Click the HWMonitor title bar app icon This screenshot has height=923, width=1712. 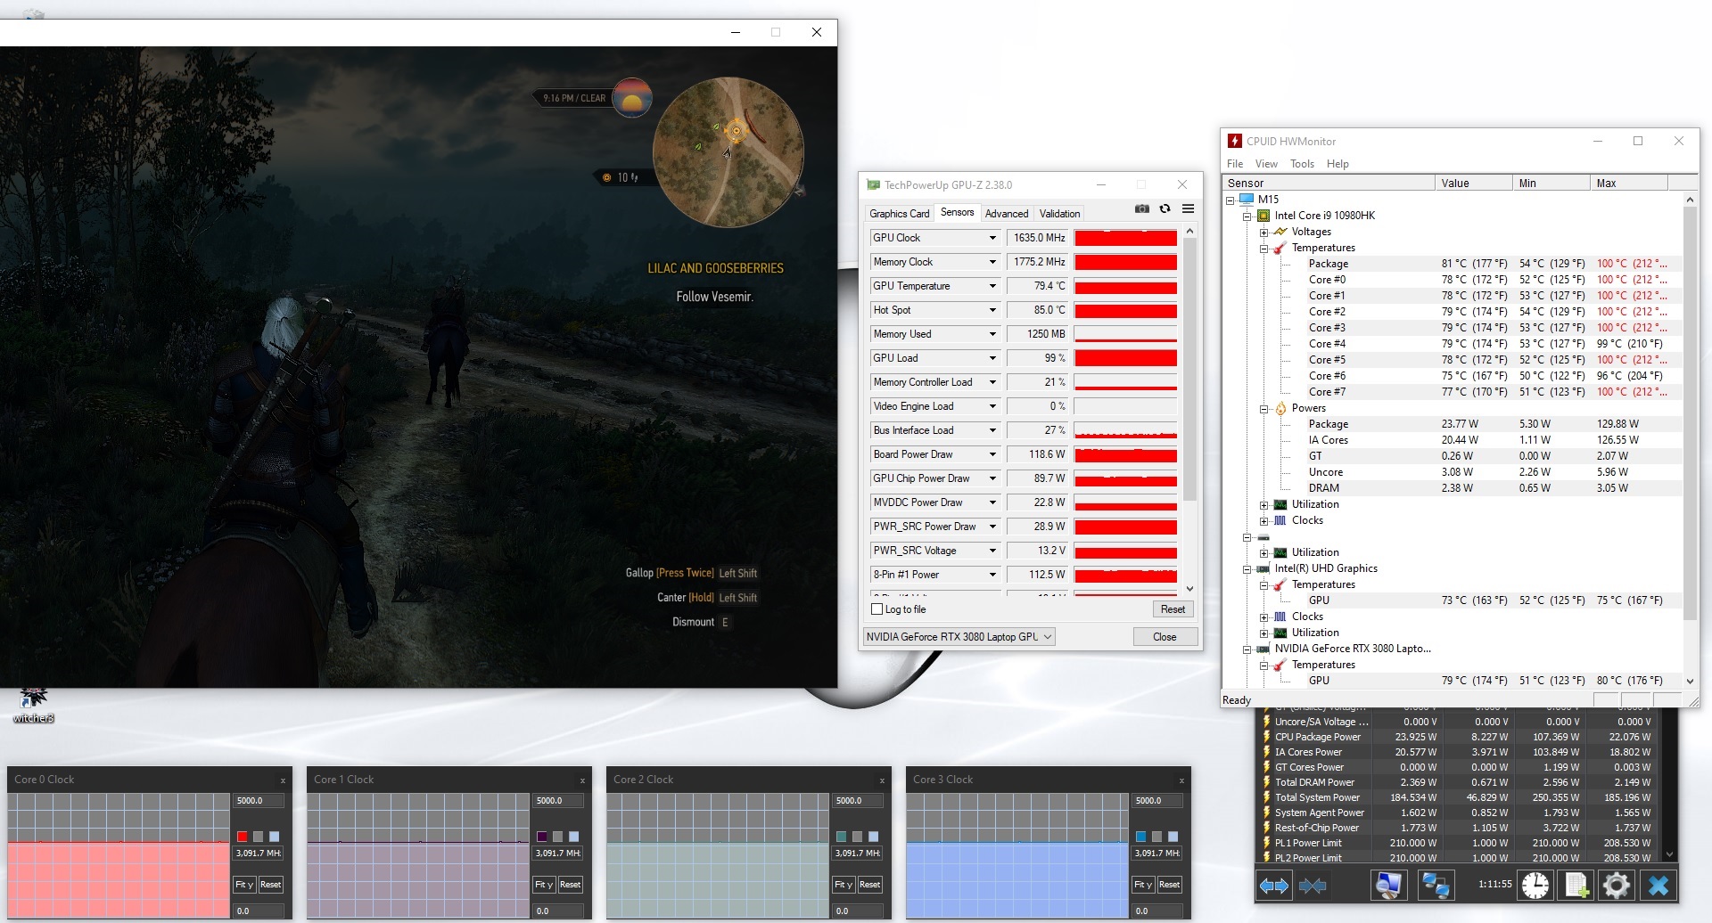[1235, 141]
